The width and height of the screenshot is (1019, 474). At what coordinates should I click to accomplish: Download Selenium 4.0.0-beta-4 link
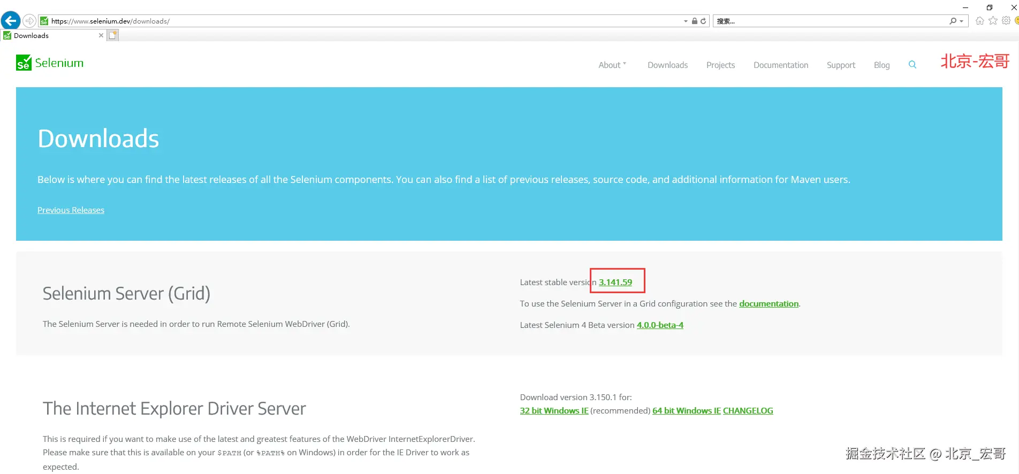[x=660, y=325]
